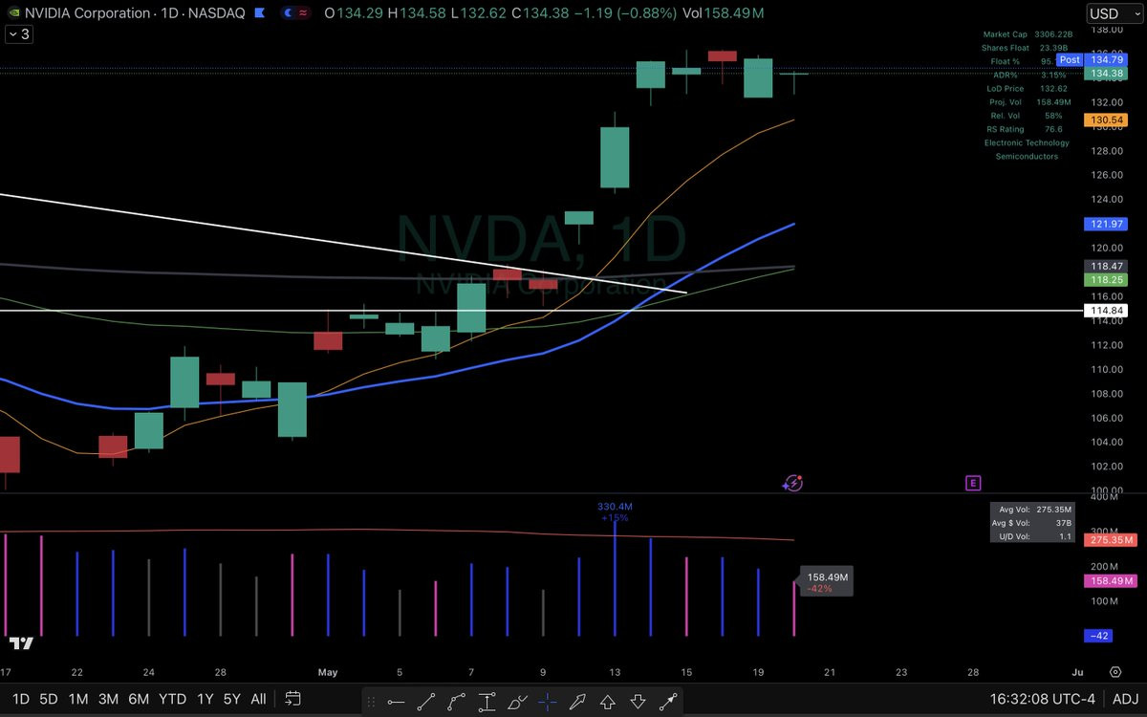Screen dimensions: 1147x717
Task: Switch to the 1M time range
Action: pyautogui.click(x=78, y=699)
